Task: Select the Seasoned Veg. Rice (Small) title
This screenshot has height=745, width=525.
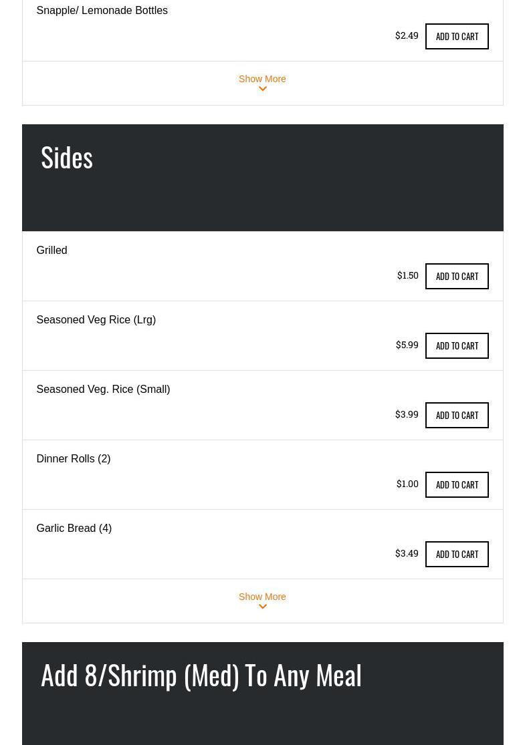Action: pos(103,389)
